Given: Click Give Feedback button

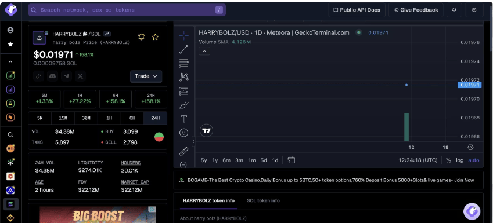Looking at the screenshot, I should [416, 10].
